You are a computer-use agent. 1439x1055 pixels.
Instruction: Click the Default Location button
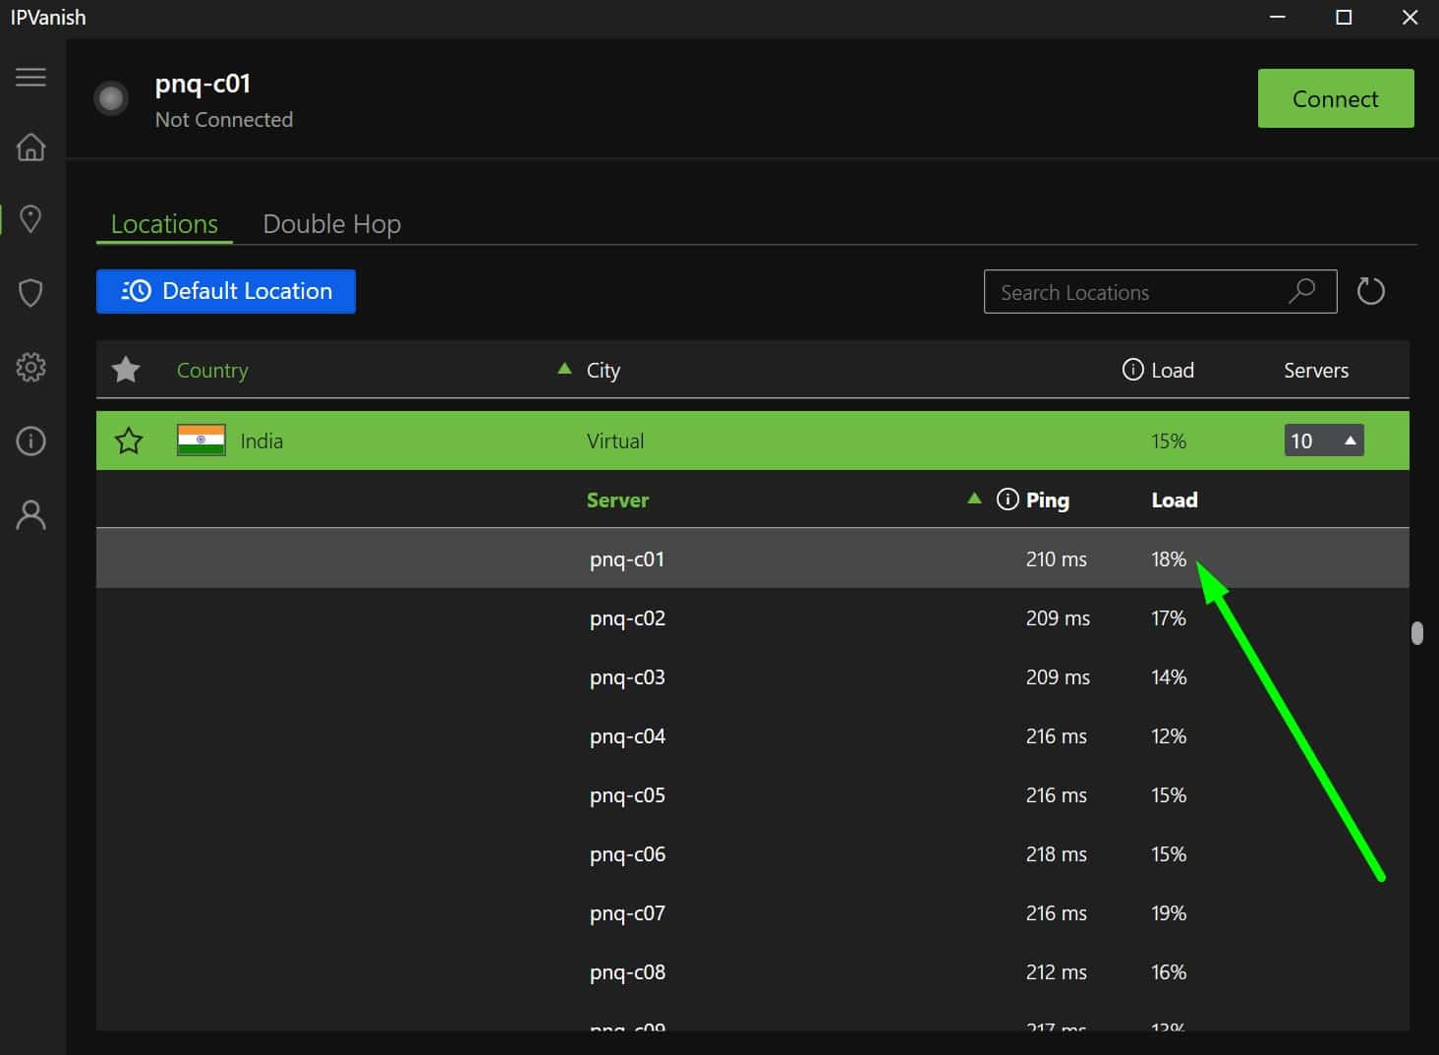[226, 291]
